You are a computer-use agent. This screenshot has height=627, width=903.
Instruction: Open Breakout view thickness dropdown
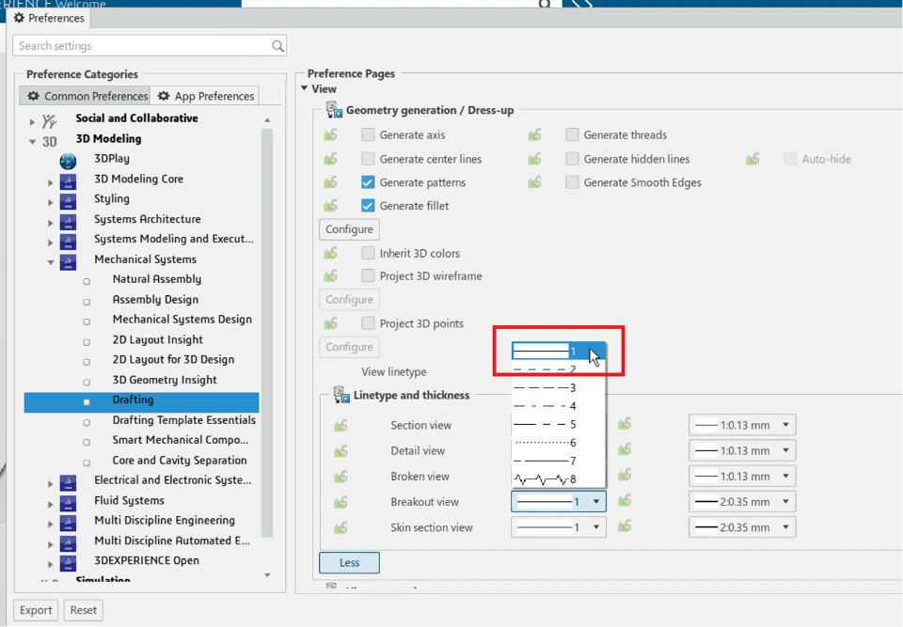point(742,501)
